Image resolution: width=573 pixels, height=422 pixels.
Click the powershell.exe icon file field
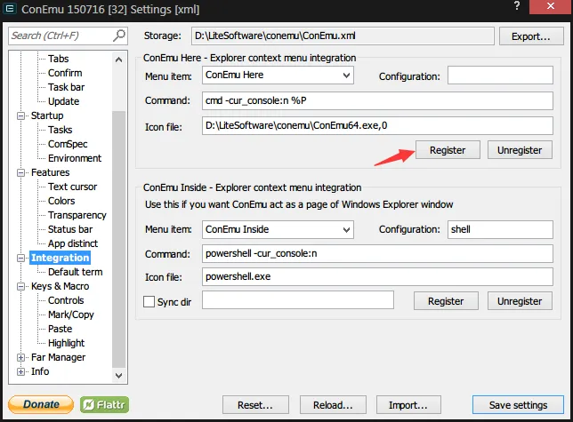tap(377, 276)
